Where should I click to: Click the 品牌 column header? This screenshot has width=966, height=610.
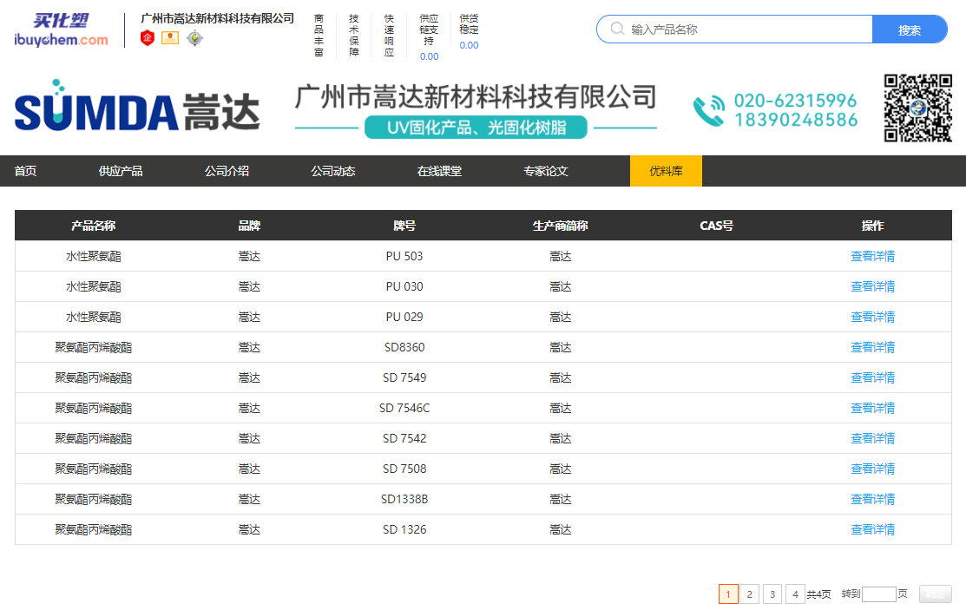click(249, 226)
